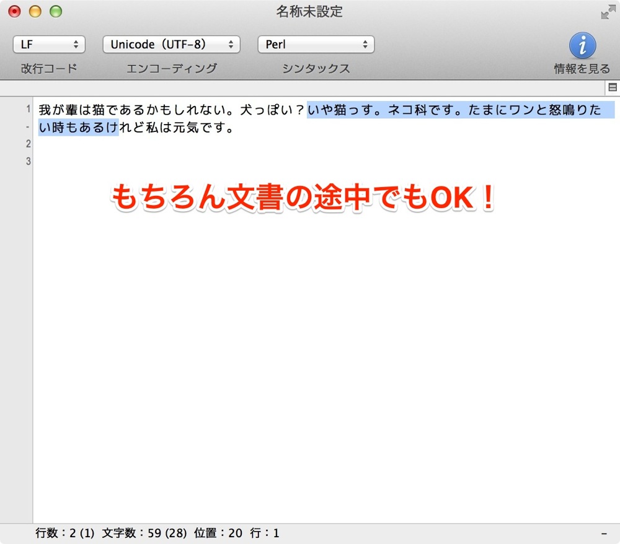Click line number 2 in gutter

[x=28, y=143]
